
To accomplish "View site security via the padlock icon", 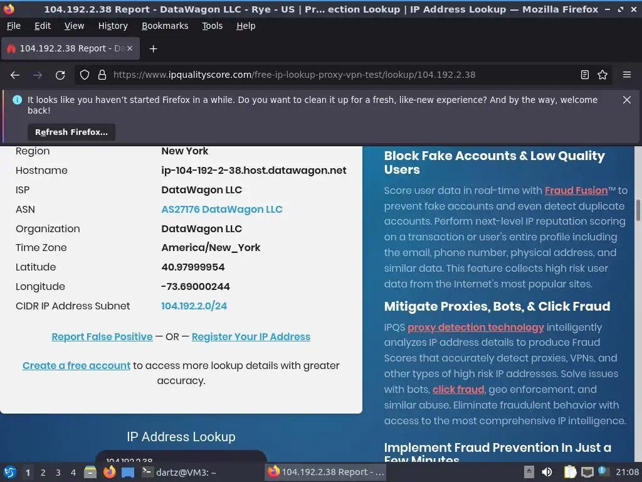I will coord(102,75).
